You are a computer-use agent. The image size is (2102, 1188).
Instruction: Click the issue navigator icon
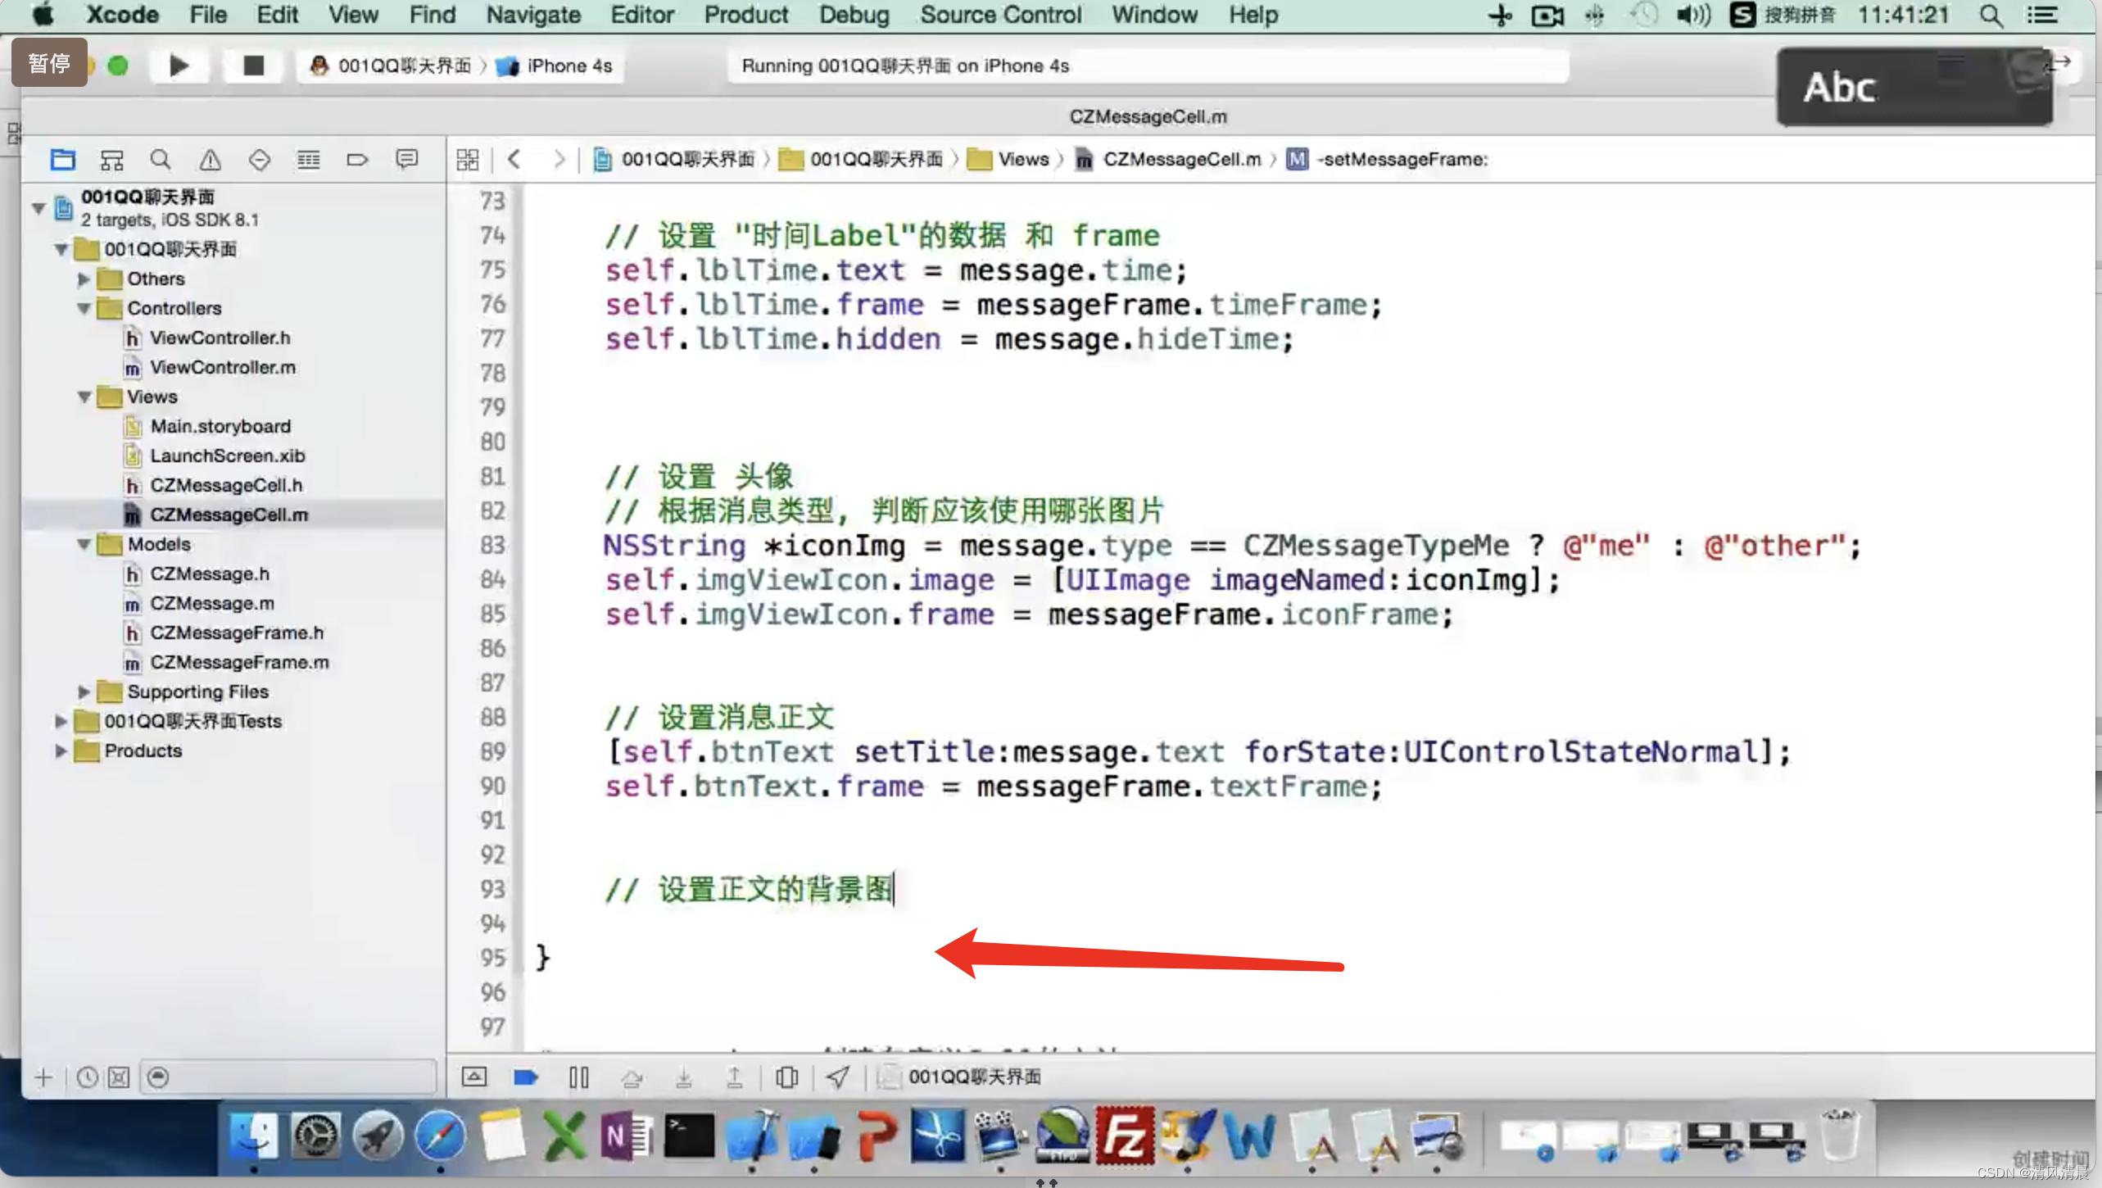pyautogui.click(x=210, y=159)
